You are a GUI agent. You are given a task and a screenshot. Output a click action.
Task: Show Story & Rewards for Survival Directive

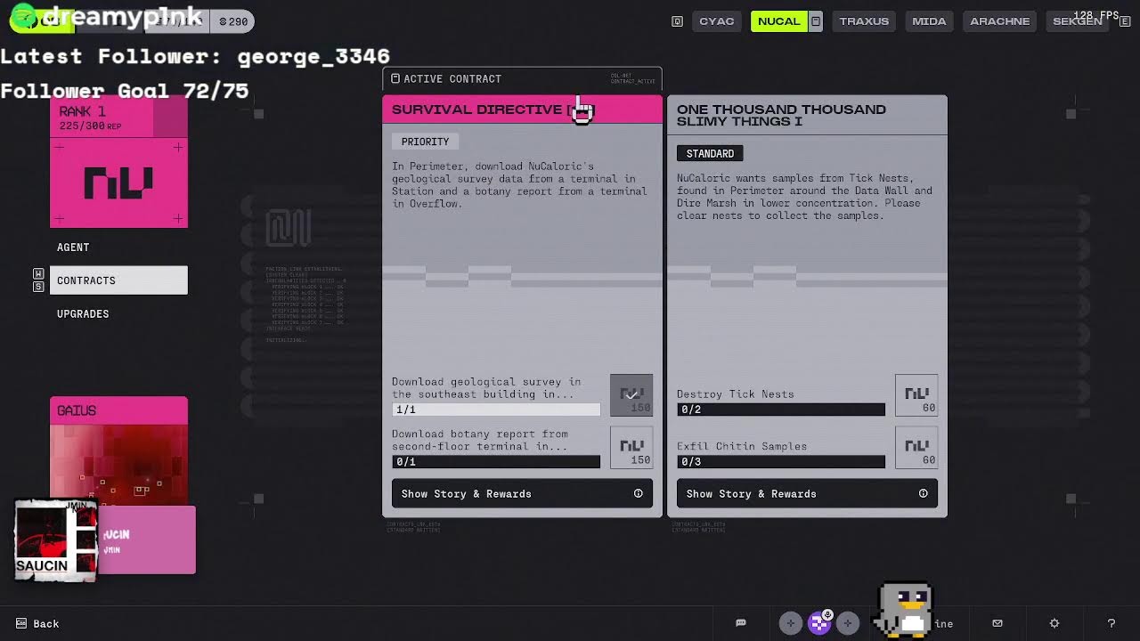point(522,493)
